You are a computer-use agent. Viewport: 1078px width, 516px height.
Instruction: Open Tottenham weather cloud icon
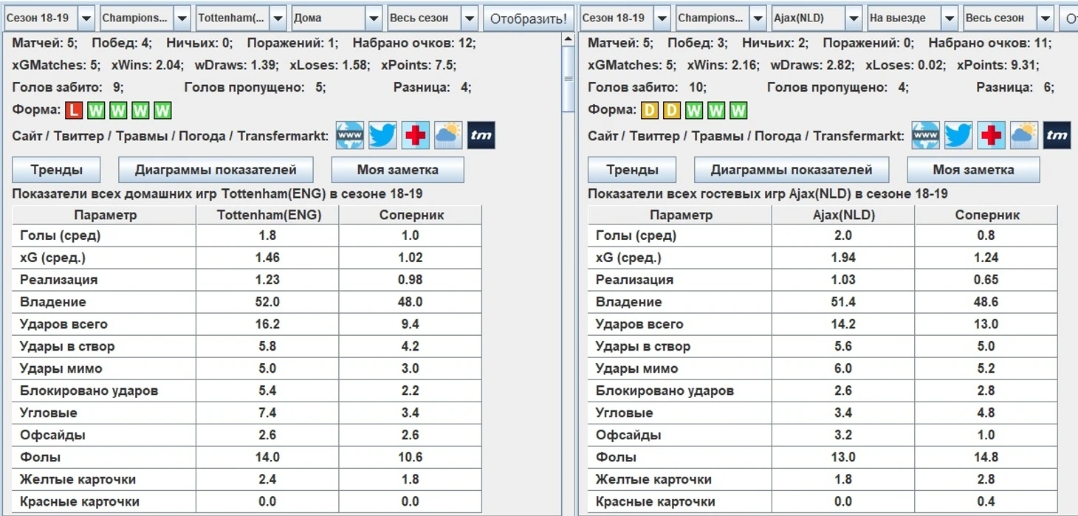click(x=448, y=136)
